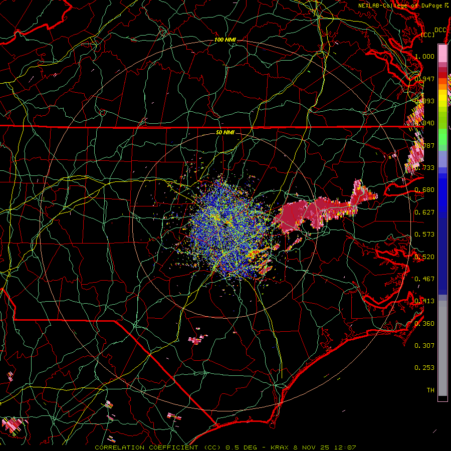The image size is (451, 451).
Task: Select the 0.627 legend value
Action: coord(424,212)
